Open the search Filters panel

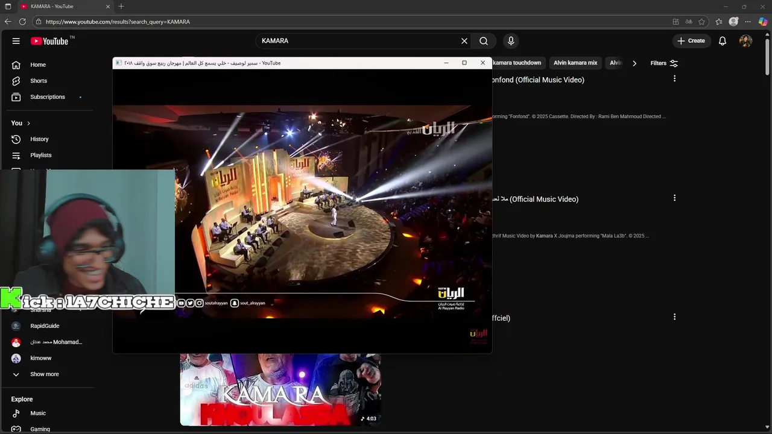(664, 63)
